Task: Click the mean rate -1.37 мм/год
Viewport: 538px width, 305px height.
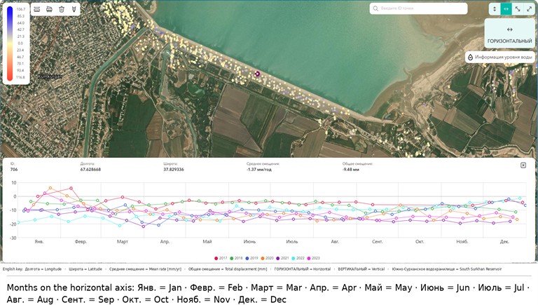Action: coord(259,170)
